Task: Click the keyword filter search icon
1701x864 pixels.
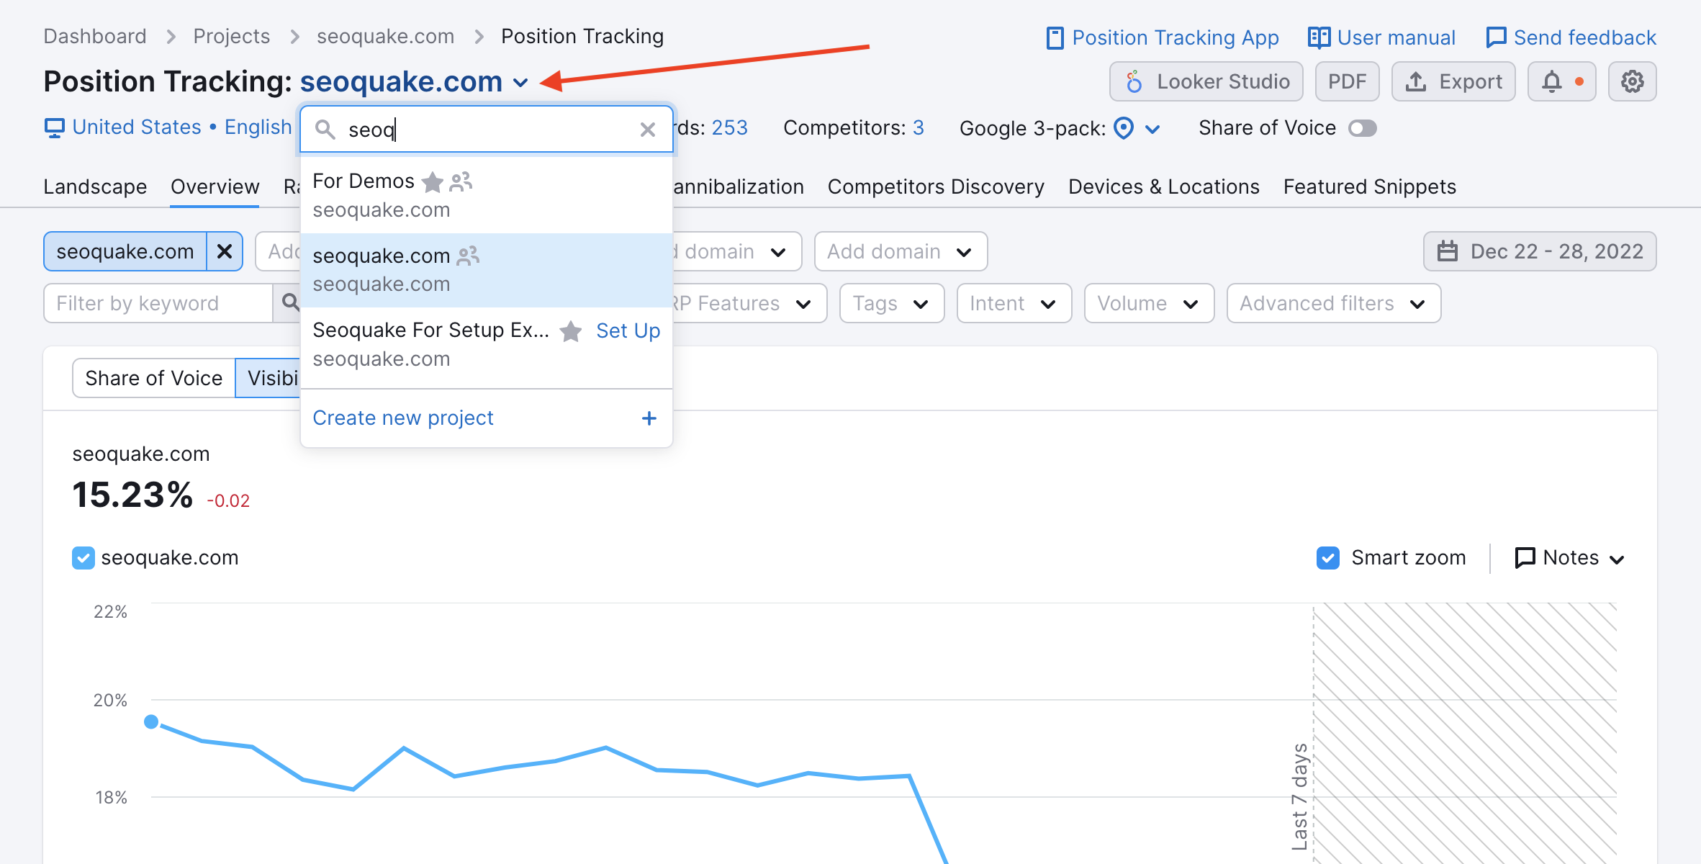Action: (x=290, y=303)
